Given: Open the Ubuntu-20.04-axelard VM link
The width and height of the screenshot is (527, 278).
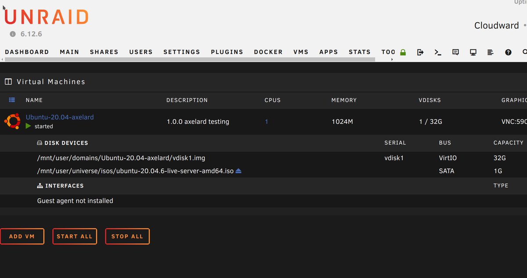Looking at the screenshot, I should 59,117.
